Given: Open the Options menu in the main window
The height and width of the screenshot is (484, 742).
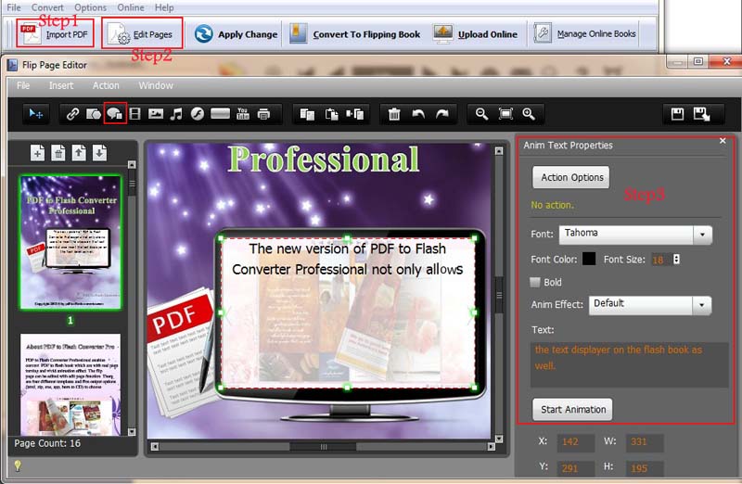Looking at the screenshot, I should (90, 7).
